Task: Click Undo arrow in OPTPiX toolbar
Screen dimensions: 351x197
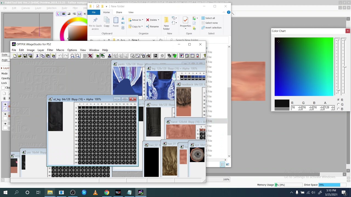Action: [x=60, y=56]
